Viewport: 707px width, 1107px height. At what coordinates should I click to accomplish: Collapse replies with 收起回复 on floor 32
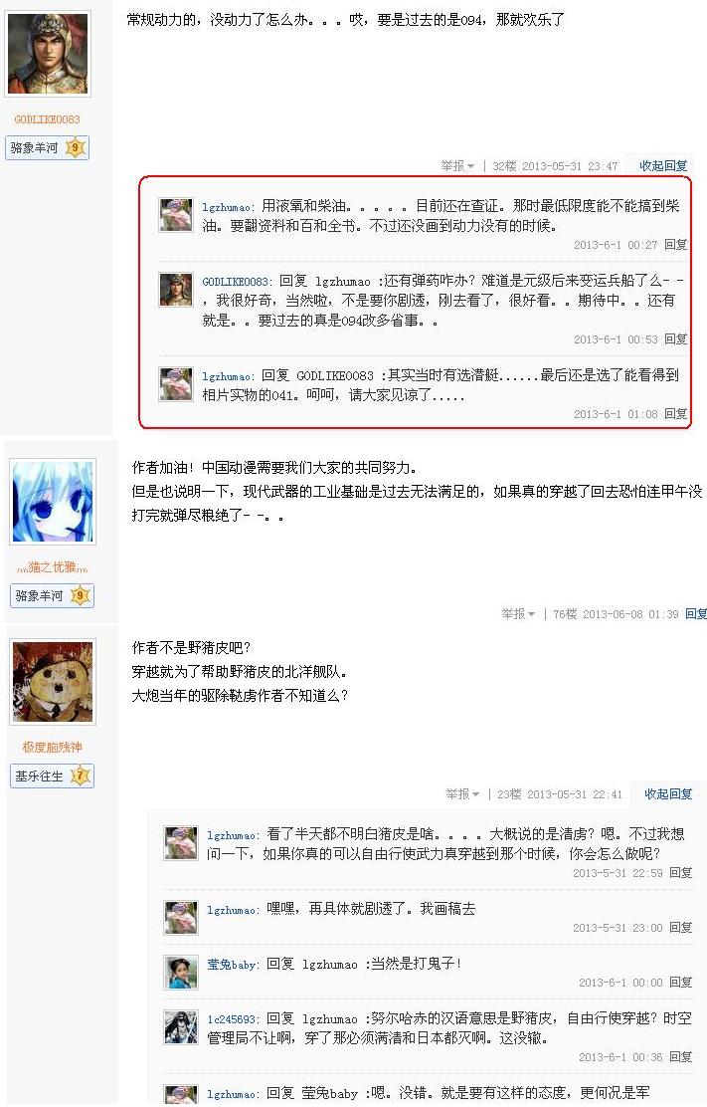[662, 166]
